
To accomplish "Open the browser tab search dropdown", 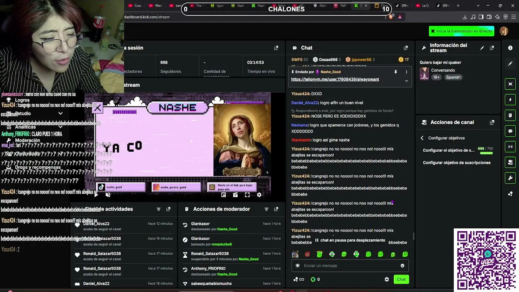I will click(478, 6).
